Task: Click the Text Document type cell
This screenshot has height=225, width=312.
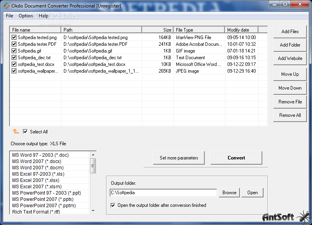Action: click(190, 58)
